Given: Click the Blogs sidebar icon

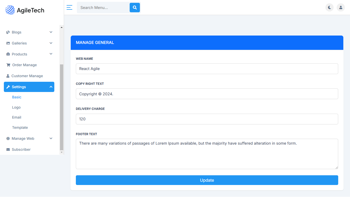Looking at the screenshot, I should pos(8,32).
